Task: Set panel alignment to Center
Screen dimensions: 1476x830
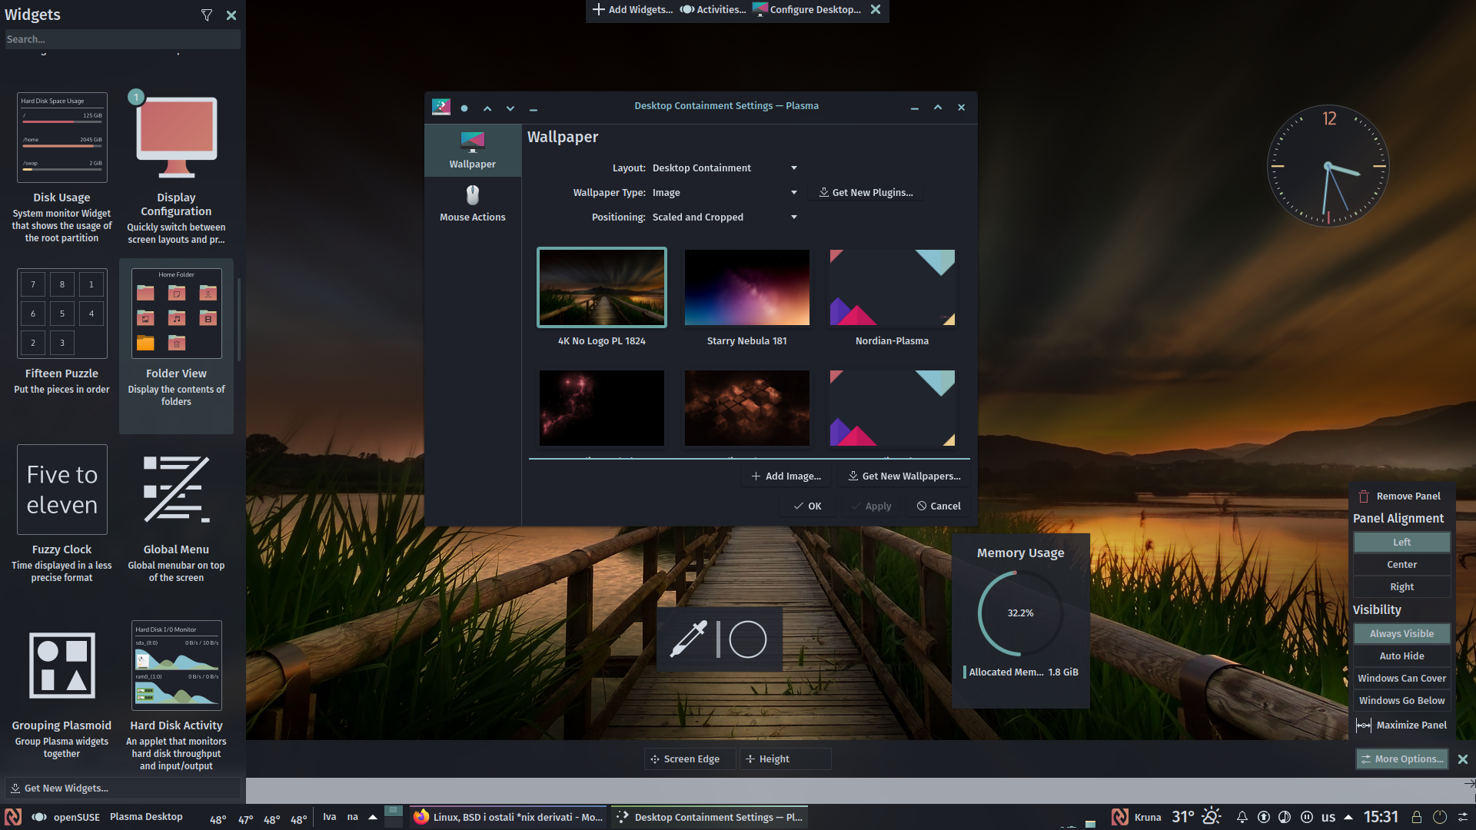Action: click(1401, 565)
